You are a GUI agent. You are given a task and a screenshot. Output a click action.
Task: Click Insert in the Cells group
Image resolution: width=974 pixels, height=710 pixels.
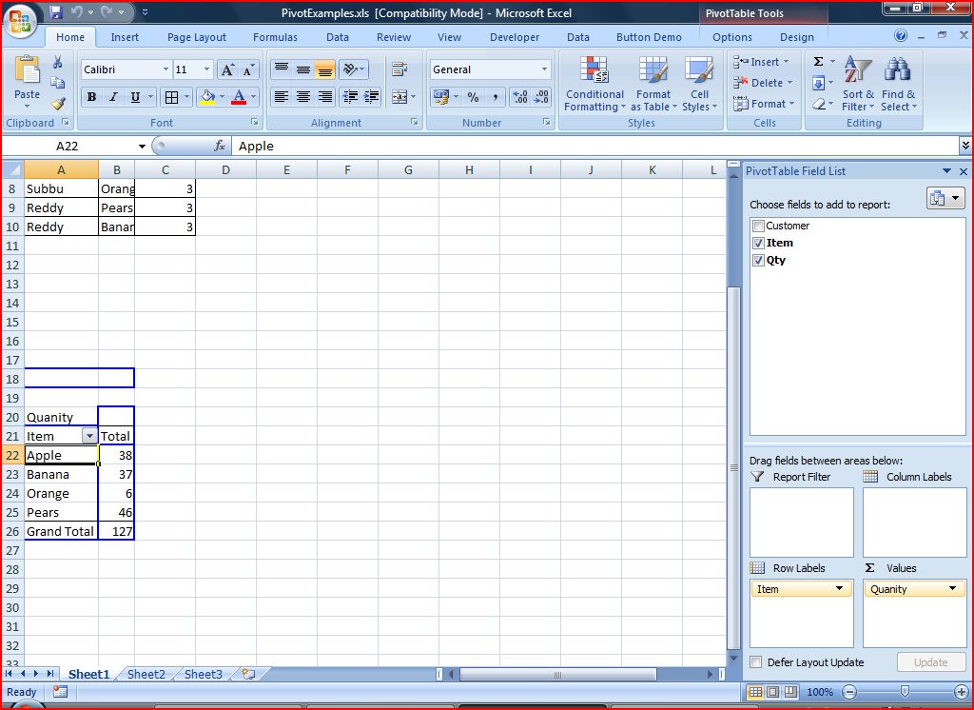tap(762, 62)
